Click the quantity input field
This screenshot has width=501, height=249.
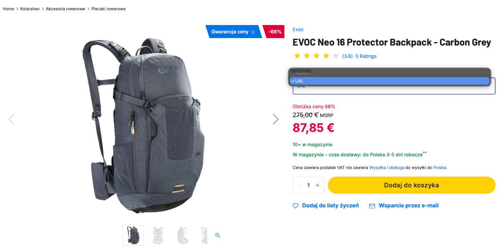coord(309,185)
